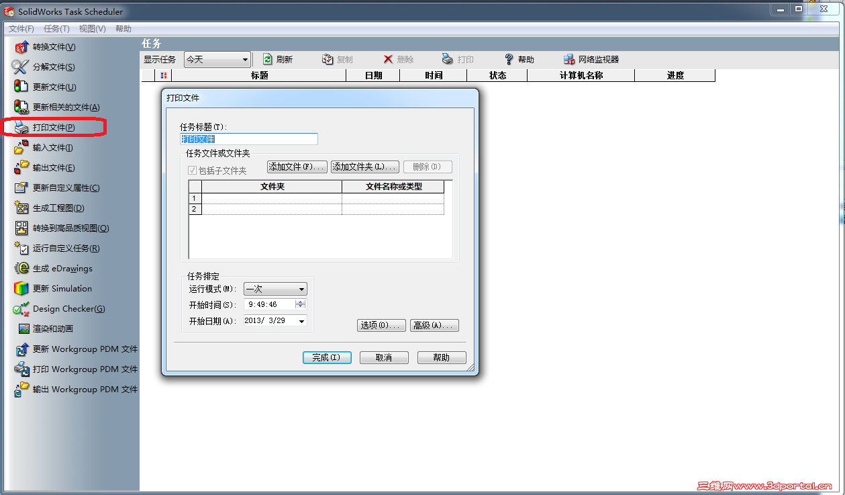
Task: Open Update Workgroup PDM Files (更新 Workgroup PDM 文件) icon
Action: click(21, 349)
